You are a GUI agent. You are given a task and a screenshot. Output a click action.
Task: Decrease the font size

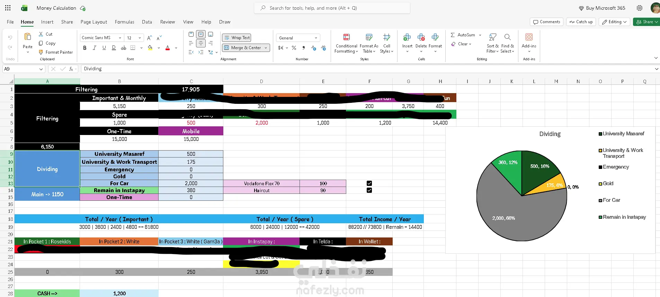pyautogui.click(x=159, y=38)
